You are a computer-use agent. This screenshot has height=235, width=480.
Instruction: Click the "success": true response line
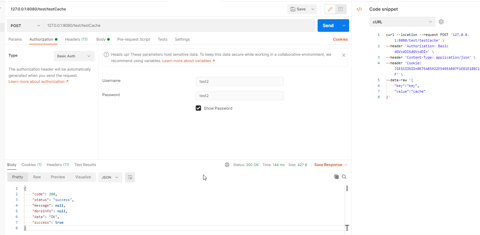point(48,222)
